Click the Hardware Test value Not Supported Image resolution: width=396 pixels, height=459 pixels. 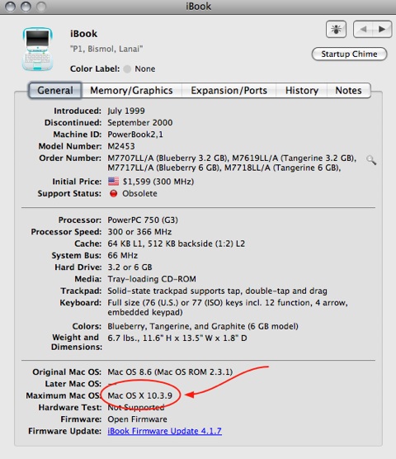(135, 408)
